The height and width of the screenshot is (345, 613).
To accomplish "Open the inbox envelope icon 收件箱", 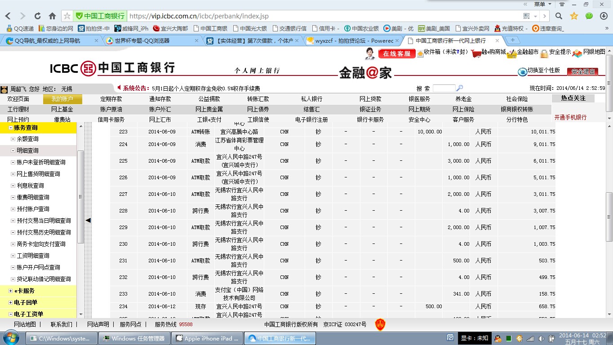I will click(420, 53).
